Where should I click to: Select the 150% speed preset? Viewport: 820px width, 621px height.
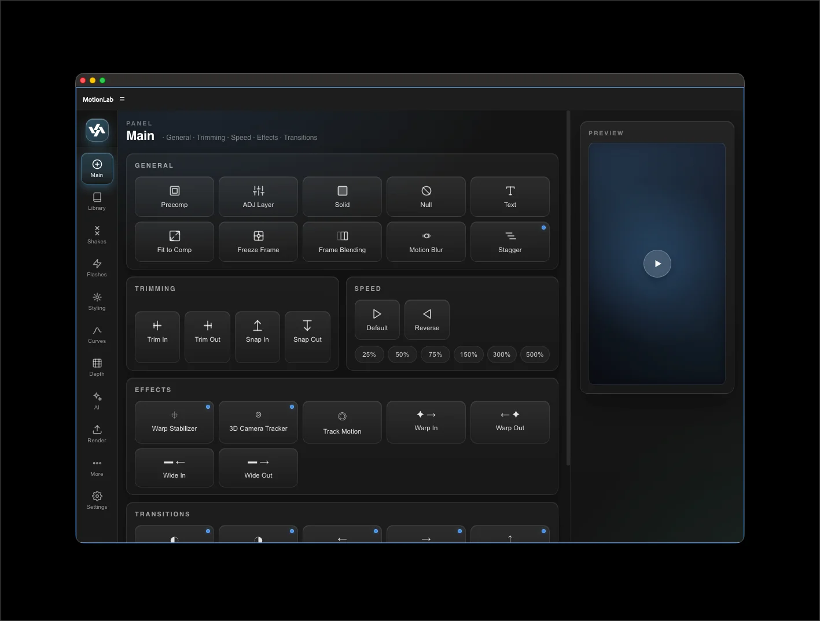point(469,354)
